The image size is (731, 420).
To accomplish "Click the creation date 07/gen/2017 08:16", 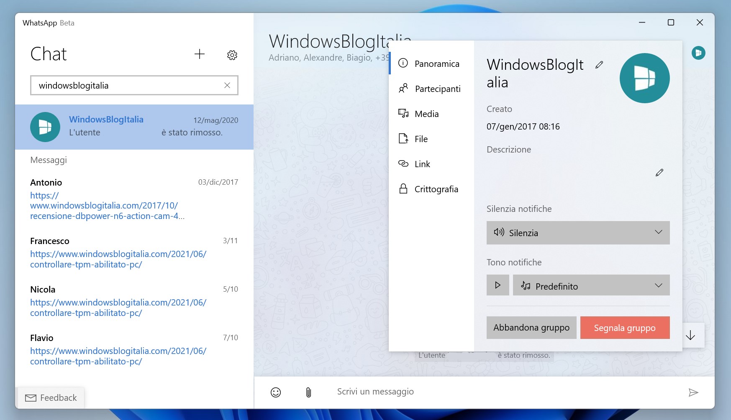I will [x=523, y=127].
